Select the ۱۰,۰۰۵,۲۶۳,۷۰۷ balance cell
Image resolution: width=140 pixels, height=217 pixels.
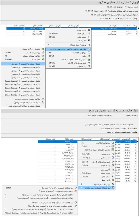point(65,159)
